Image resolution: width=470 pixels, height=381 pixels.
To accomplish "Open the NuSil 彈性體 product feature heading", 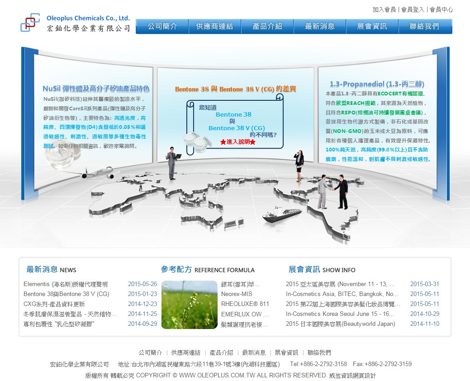I will tap(96, 89).
